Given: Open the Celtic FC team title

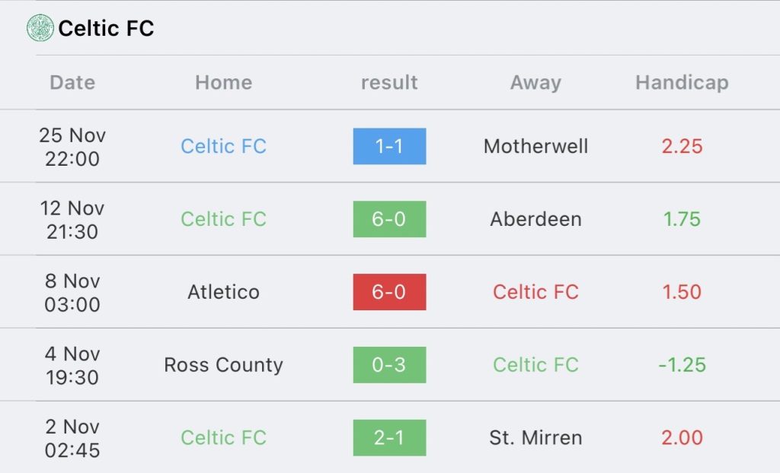Looking at the screenshot, I should coord(106,28).
